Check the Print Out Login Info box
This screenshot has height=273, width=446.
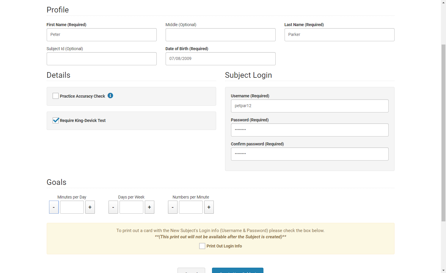click(202, 246)
